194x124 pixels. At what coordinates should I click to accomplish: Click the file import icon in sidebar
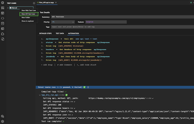[2, 39]
